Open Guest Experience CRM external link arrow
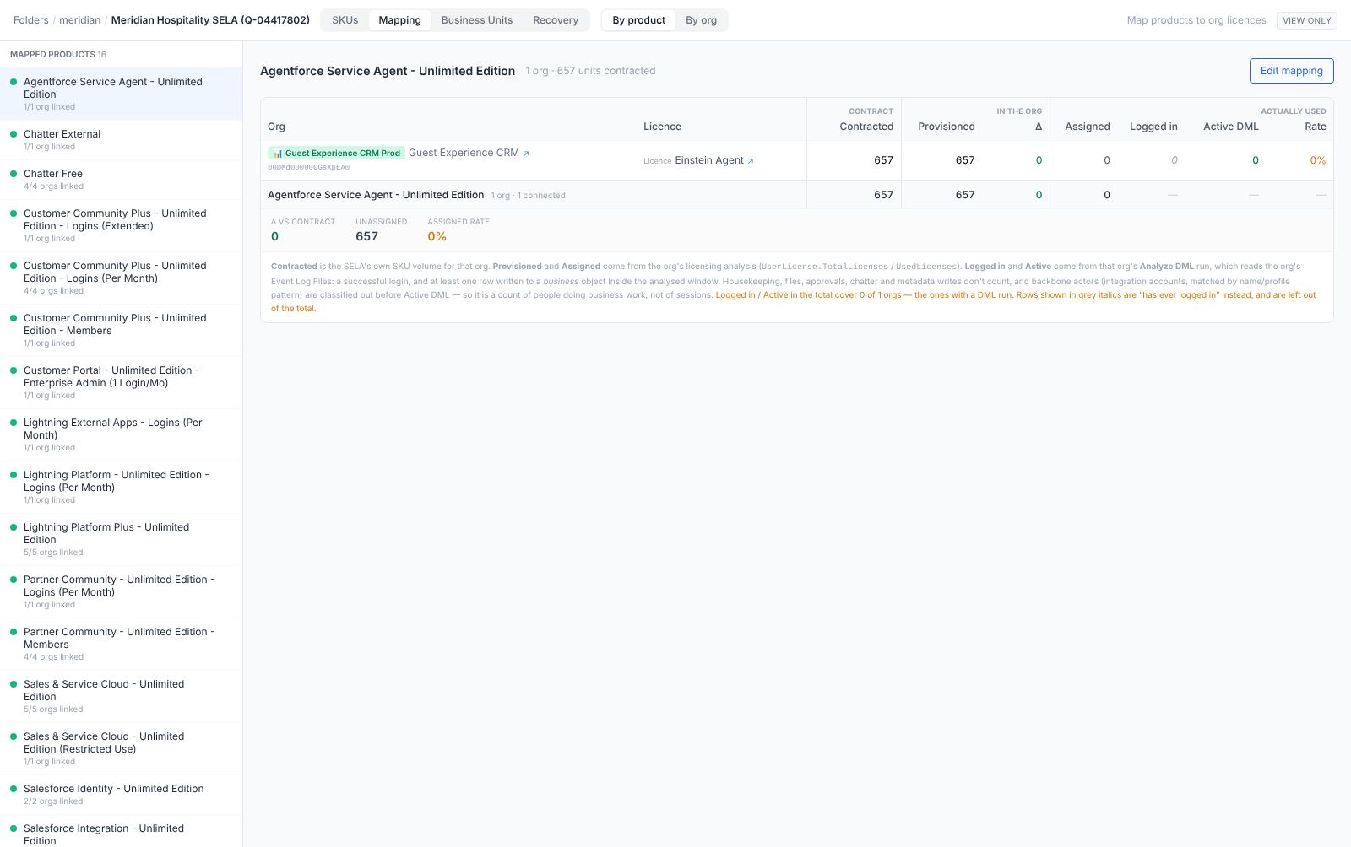Viewport: 1351px width, 847px height. point(526,154)
